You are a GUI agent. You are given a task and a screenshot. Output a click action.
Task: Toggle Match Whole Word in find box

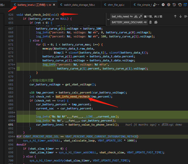(x=136, y=16)
